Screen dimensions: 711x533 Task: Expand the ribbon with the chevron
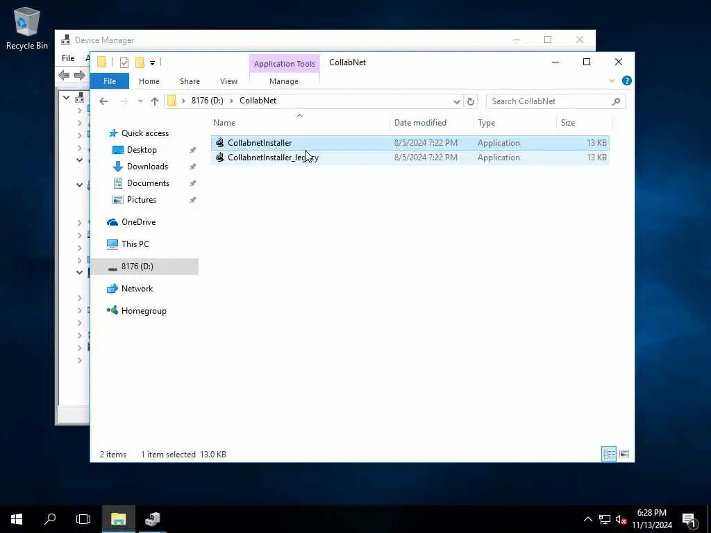point(611,81)
